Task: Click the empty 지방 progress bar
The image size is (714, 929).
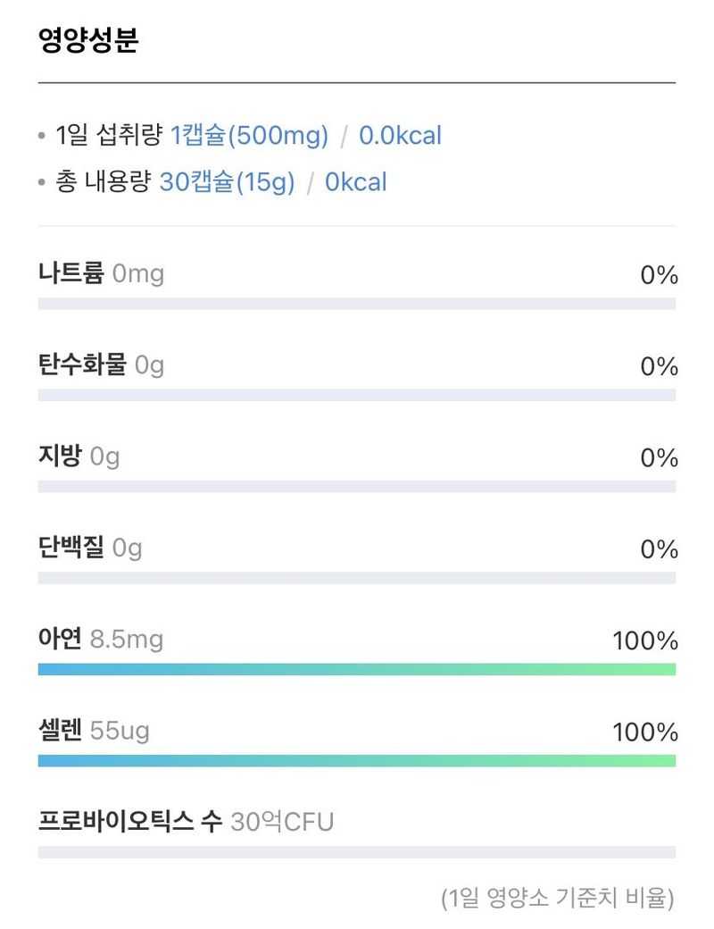Action: [356, 487]
